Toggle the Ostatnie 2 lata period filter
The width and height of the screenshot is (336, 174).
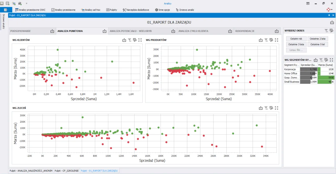318,39
